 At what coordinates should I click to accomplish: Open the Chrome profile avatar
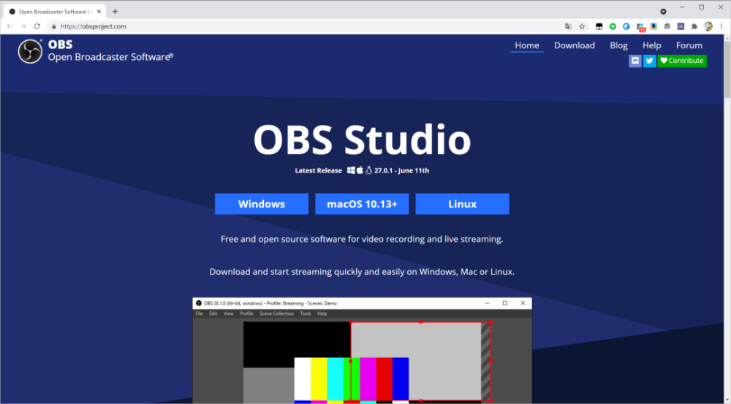708,26
